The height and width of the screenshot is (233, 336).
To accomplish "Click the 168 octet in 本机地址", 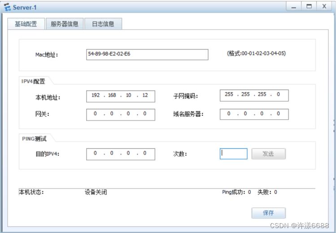I will tap(112, 95).
